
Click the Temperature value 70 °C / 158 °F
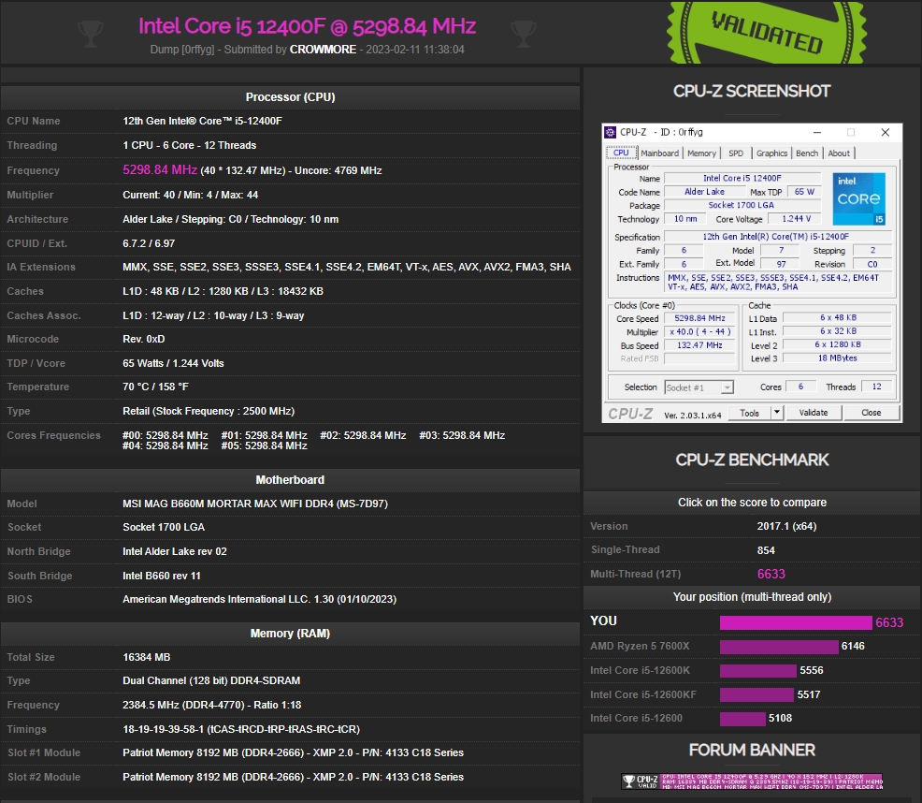coord(156,387)
